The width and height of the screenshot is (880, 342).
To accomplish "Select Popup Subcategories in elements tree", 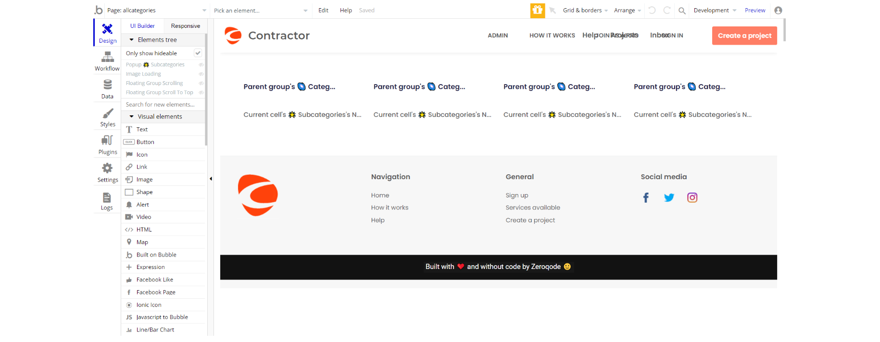I will point(155,64).
